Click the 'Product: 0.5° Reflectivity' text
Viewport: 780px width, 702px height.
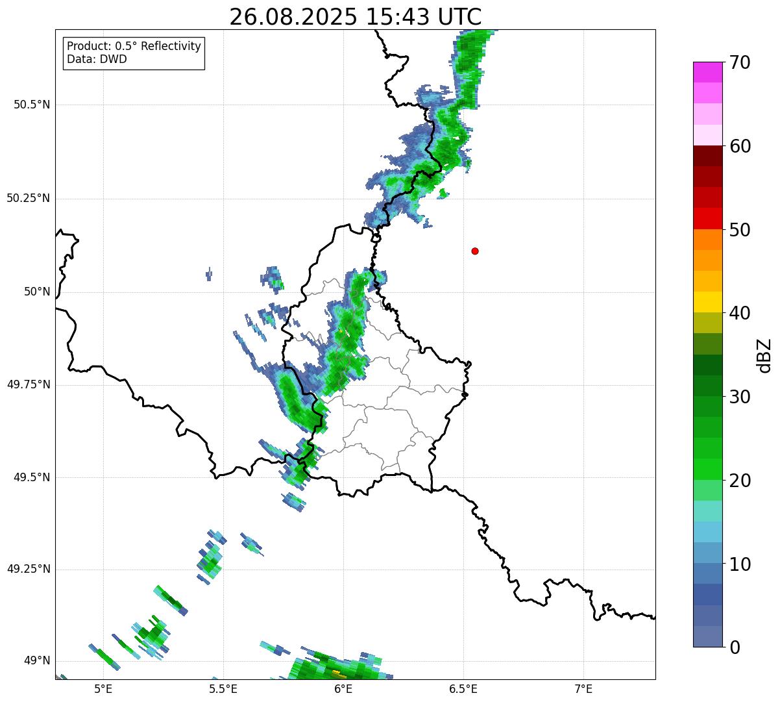[134, 46]
